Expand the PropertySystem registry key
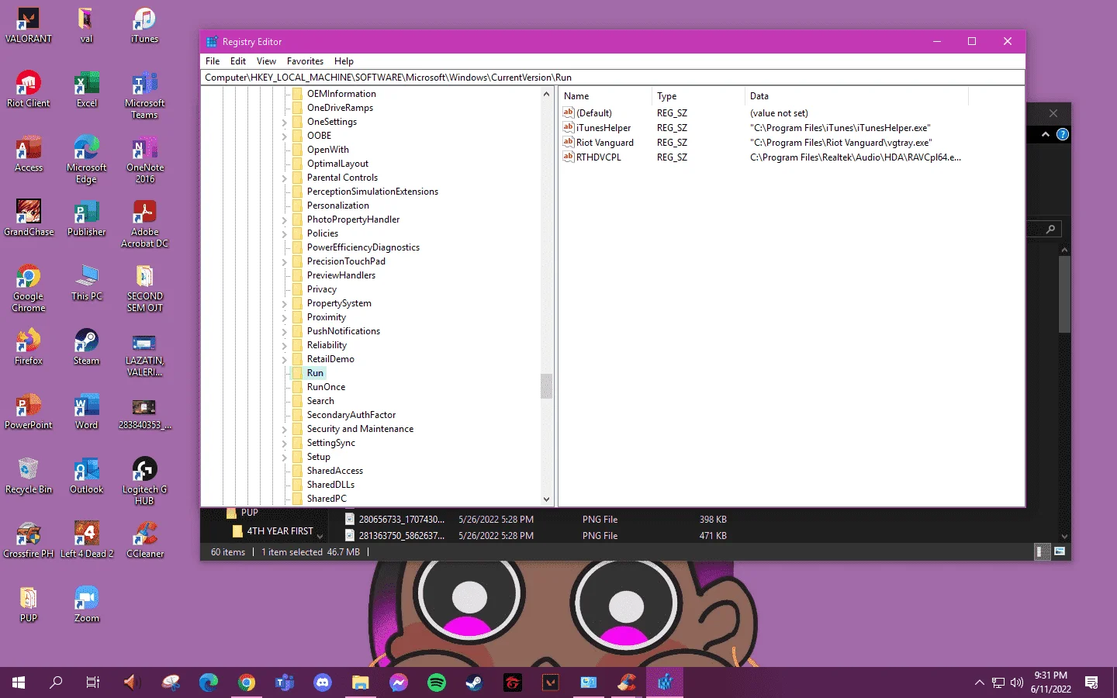Screen dimensions: 1117x698 pos(284,304)
